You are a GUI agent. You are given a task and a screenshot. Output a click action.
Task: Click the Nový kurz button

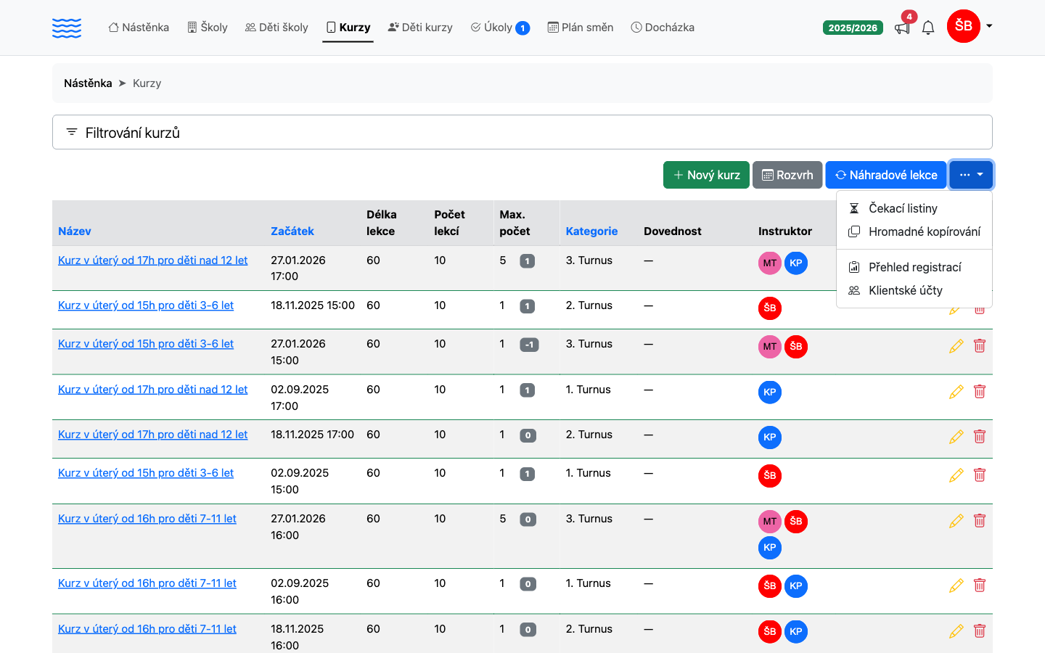click(x=706, y=175)
